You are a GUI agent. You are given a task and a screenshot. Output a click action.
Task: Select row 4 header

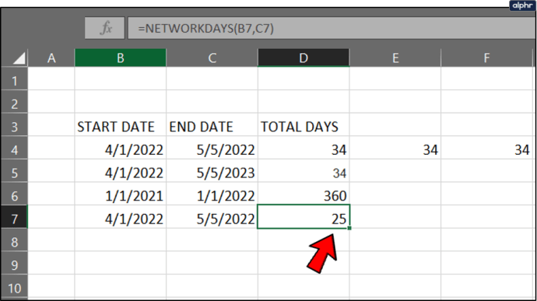(14, 149)
